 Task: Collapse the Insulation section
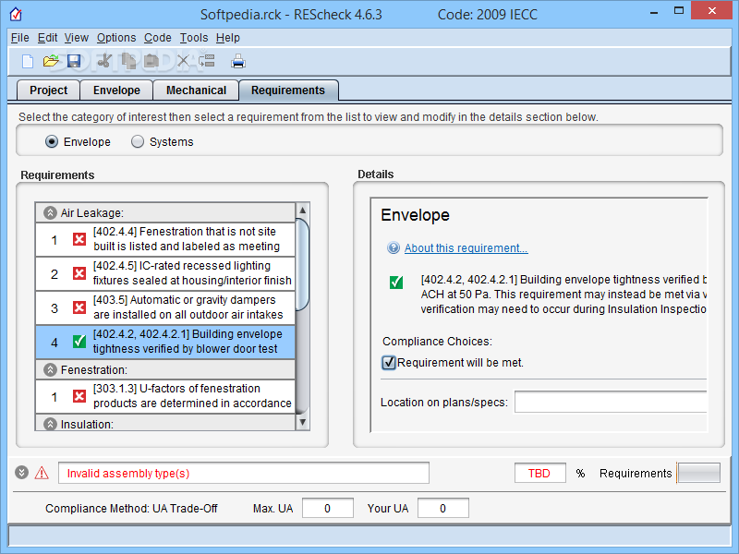pyautogui.click(x=50, y=424)
